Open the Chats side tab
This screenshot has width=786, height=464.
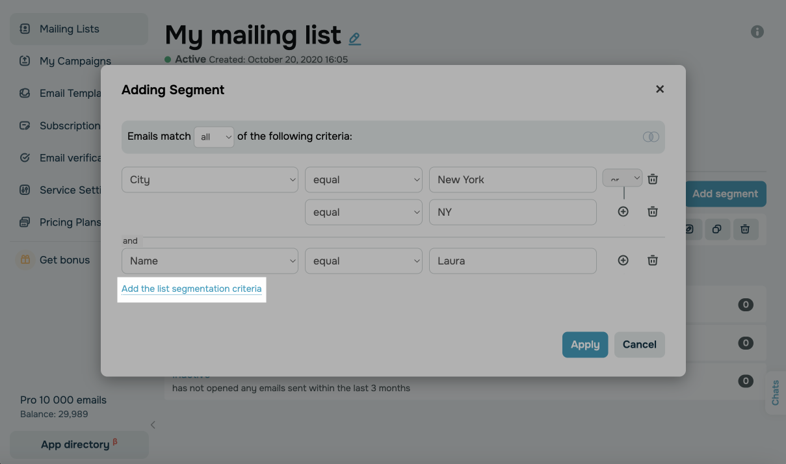click(x=776, y=393)
